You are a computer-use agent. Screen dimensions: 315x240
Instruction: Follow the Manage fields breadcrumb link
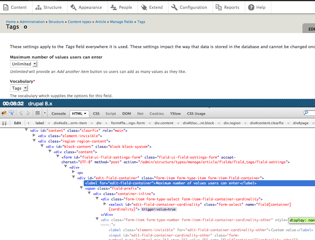121,22
